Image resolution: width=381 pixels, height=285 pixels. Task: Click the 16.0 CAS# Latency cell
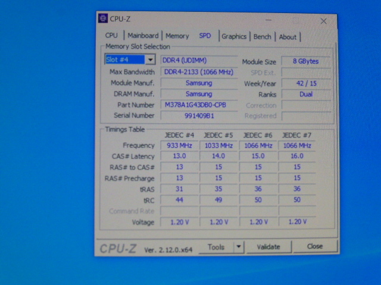[x=297, y=156]
